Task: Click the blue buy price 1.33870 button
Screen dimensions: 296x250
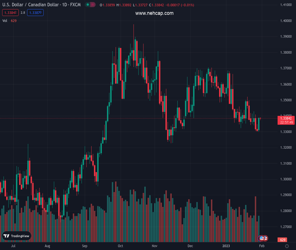Action: [x=36, y=13]
